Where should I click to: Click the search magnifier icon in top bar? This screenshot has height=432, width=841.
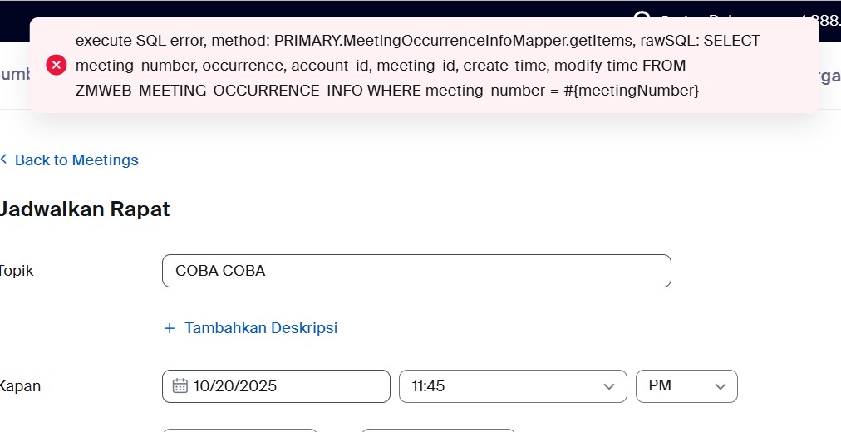[642, 19]
